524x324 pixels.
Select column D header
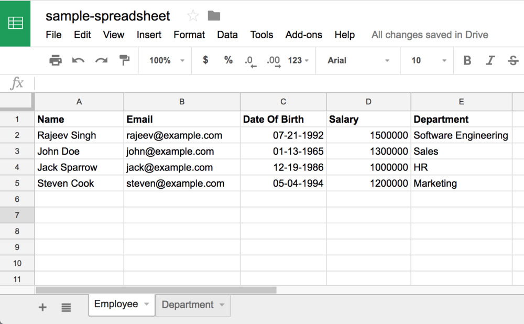pos(368,102)
